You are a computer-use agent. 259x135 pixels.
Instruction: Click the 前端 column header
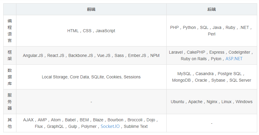coord(91,10)
